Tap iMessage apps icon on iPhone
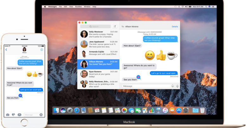This screenshot has height=128, width=247. click(19, 115)
